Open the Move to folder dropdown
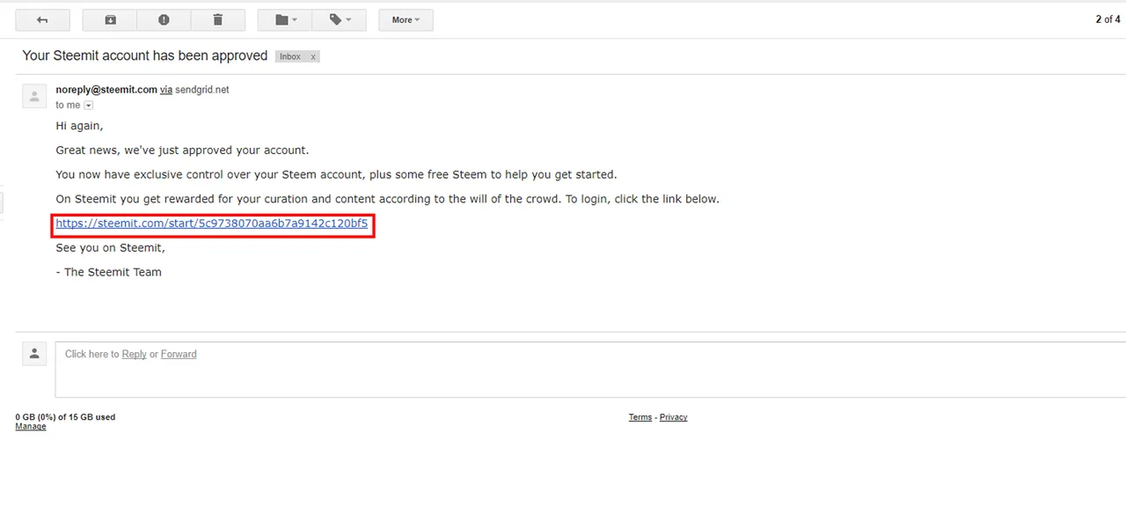This screenshot has height=507, width=1126. tap(285, 19)
